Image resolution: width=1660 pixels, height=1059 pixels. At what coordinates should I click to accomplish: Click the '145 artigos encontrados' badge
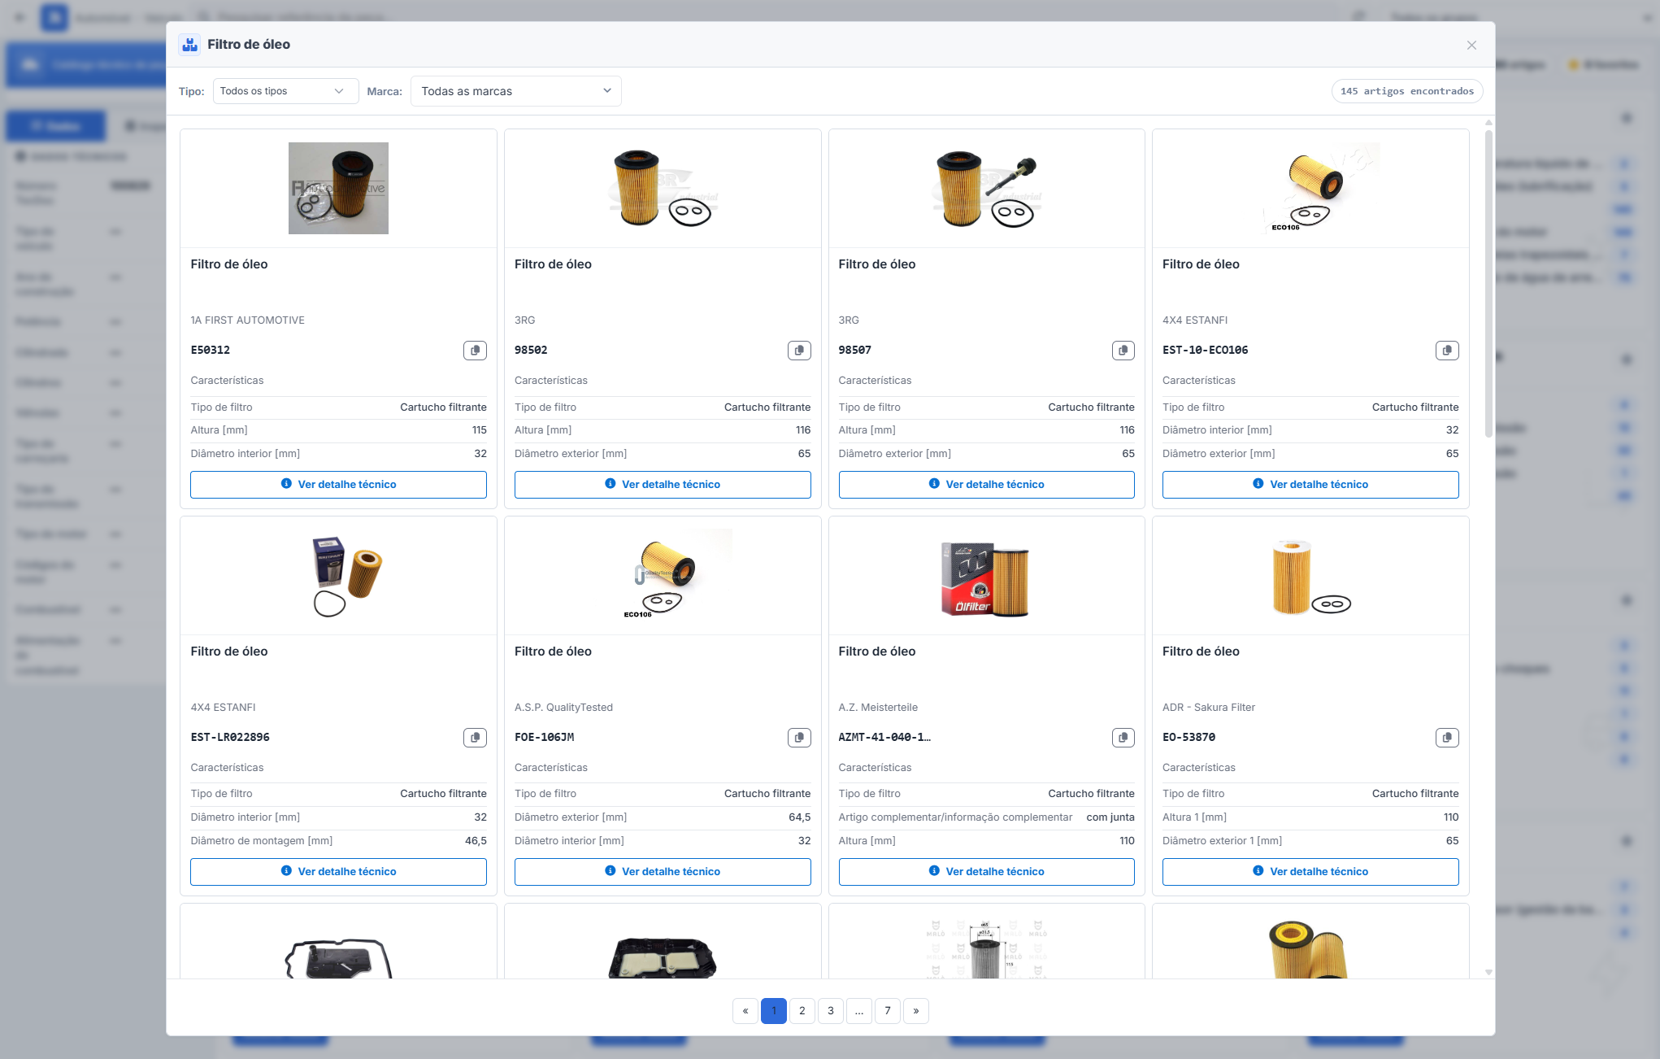coord(1407,91)
